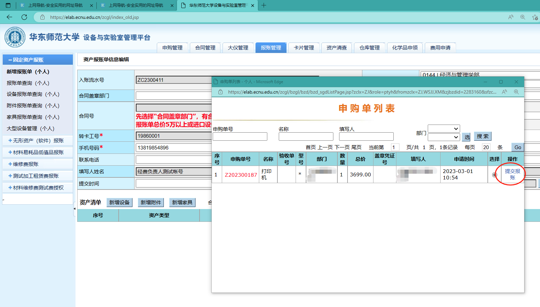Image resolution: width=540 pixels, height=307 pixels.
Task: Open 设备报账单查询（个人） in sidebar
Action: pos(33,94)
